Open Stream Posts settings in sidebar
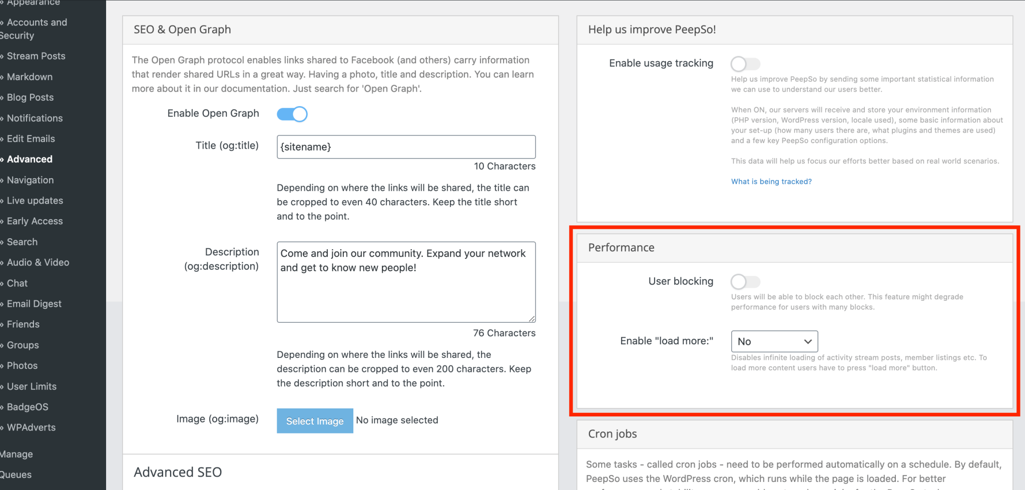The height and width of the screenshot is (490, 1025). pyautogui.click(x=36, y=56)
